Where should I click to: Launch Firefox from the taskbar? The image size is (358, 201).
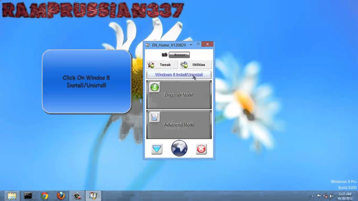tap(61, 196)
